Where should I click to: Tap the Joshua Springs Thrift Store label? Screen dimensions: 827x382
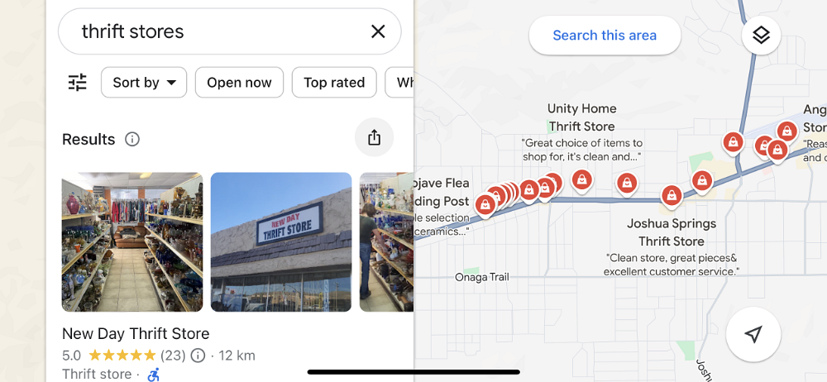pyautogui.click(x=672, y=232)
